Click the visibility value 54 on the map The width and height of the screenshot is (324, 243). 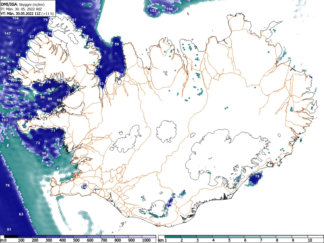pyautogui.click(x=91, y=40)
